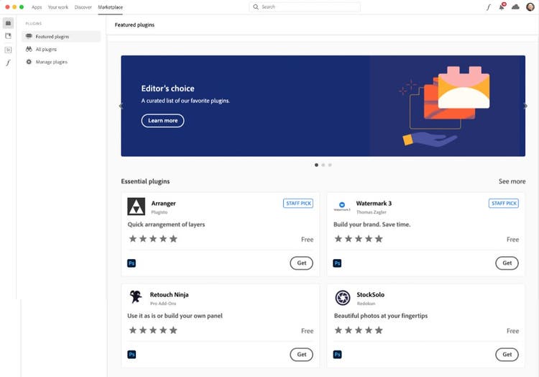The image size is (539, 377).
Task: Open the user profile avatar
Action: point(530,6)
